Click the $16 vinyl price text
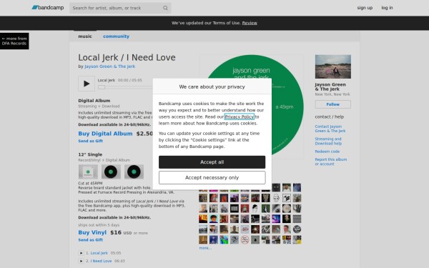429x268 pixels. point(116,232)
